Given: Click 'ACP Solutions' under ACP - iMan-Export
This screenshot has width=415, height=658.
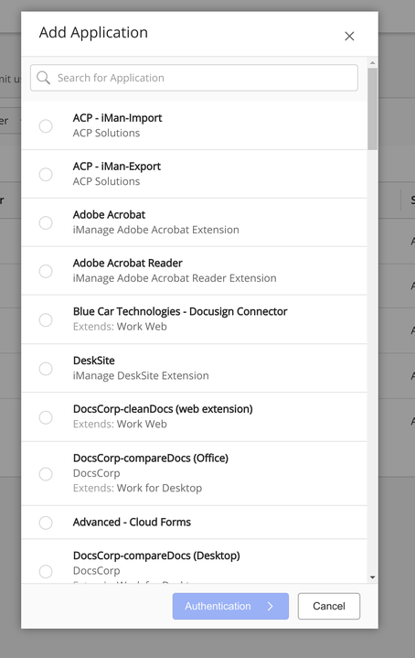Looking at the screenshot, I should point(106,181).
